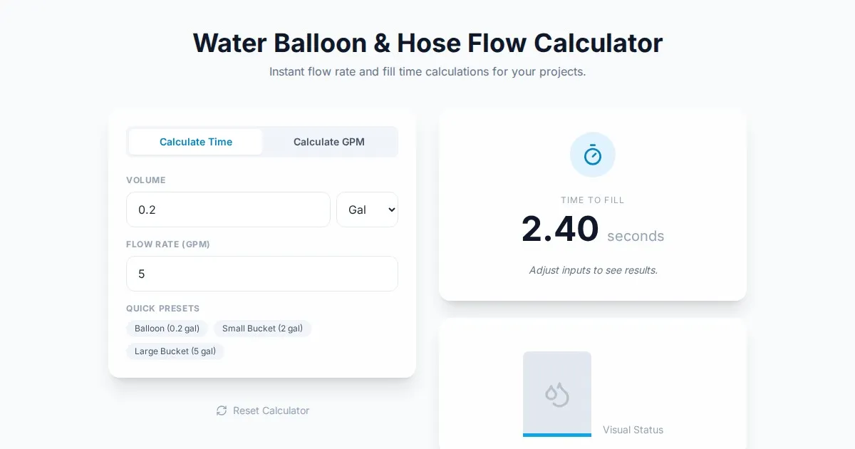This screenshot has height=449, width=855.
Task: Focus the Flow Rate (GPM) input
Action: click(x=261, y=274)
